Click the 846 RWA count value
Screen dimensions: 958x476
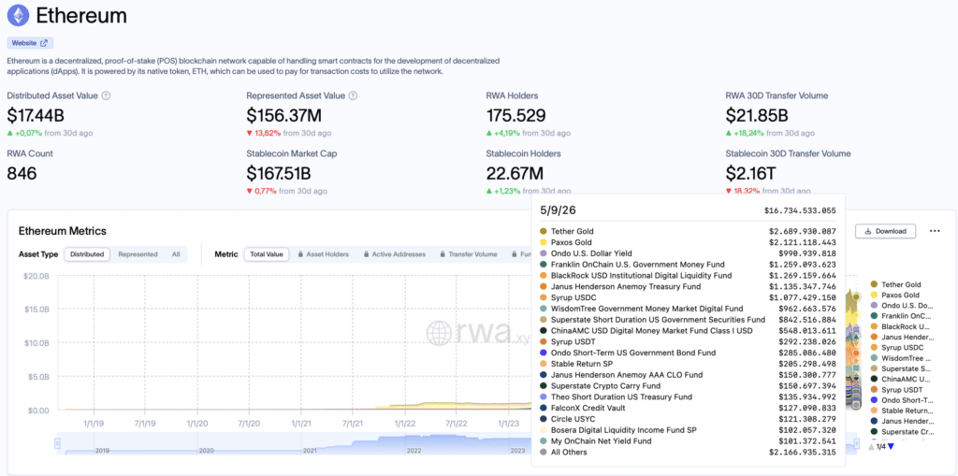pos(22,174)
